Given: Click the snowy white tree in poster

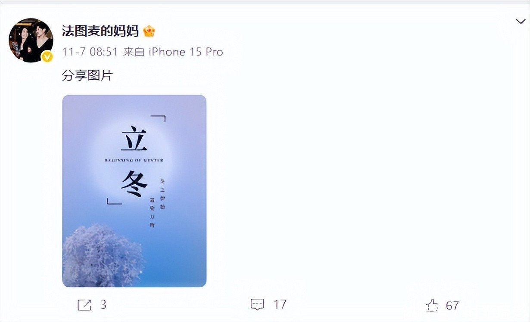Looking at the screenshot, I should 103,256.
